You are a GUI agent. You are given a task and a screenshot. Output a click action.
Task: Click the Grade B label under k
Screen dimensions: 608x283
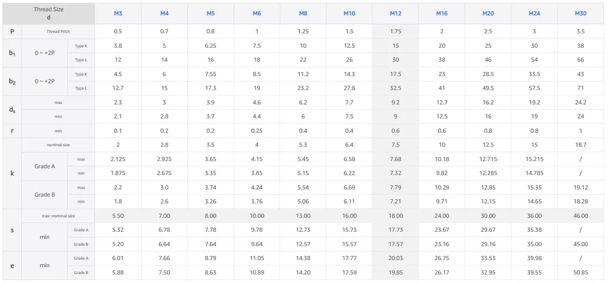pyautogui.click(x=45, y=194)
